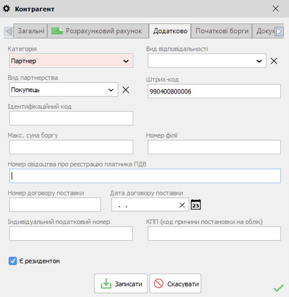Clear the Вид партнерства selection

126,90
